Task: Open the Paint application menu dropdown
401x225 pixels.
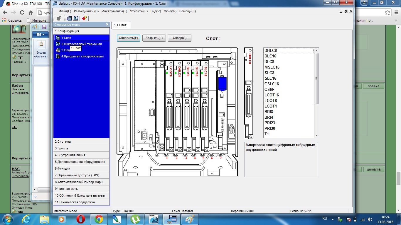Action: click(x=41, y=35)
